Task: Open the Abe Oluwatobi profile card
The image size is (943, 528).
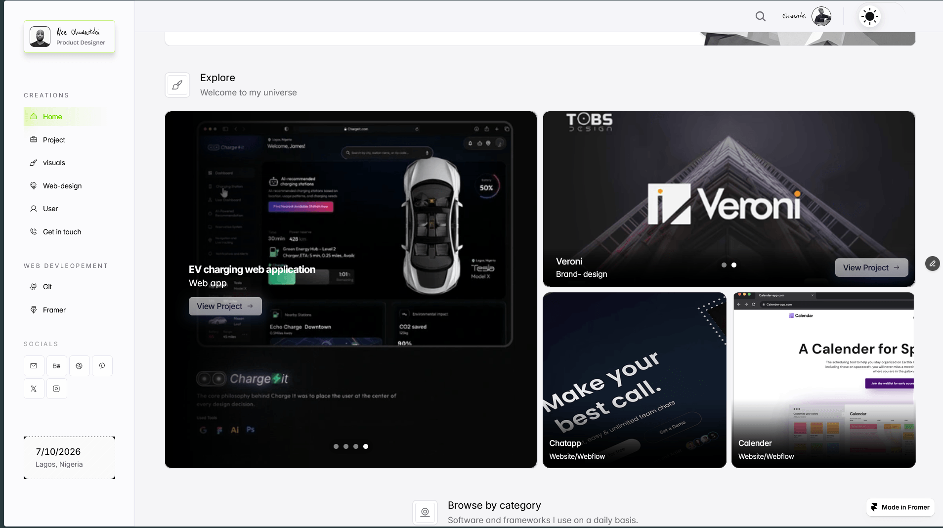Action: pos(69,37)
